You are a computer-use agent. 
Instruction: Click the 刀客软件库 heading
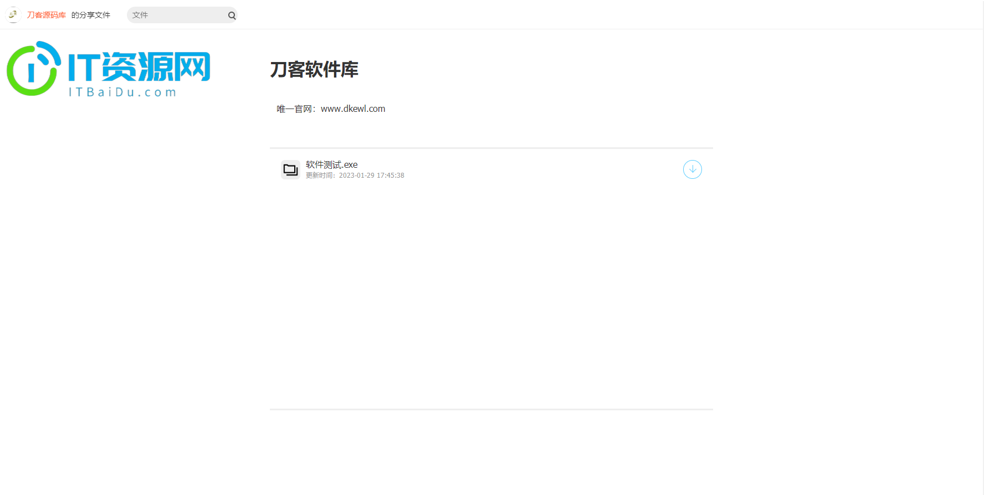(314, 70)
